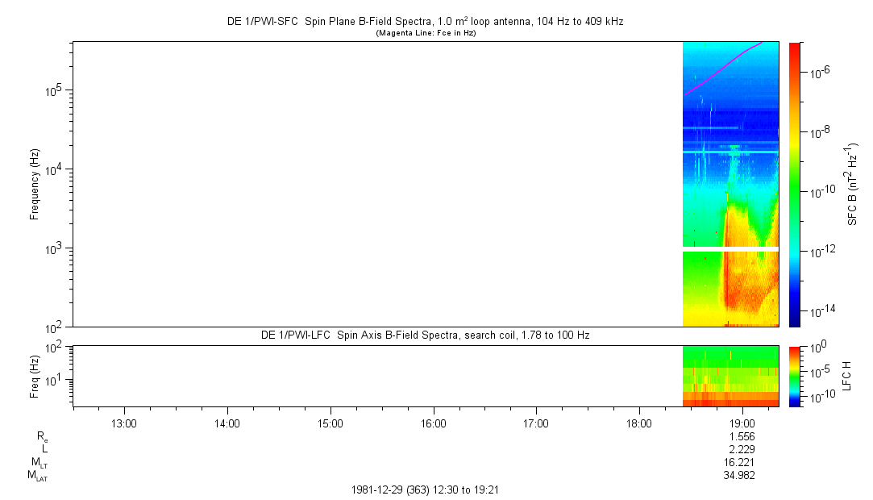Select the 13:00 time axis tick label
The height and width of the screenshot is (500, 873).
[x=124, y=423]
